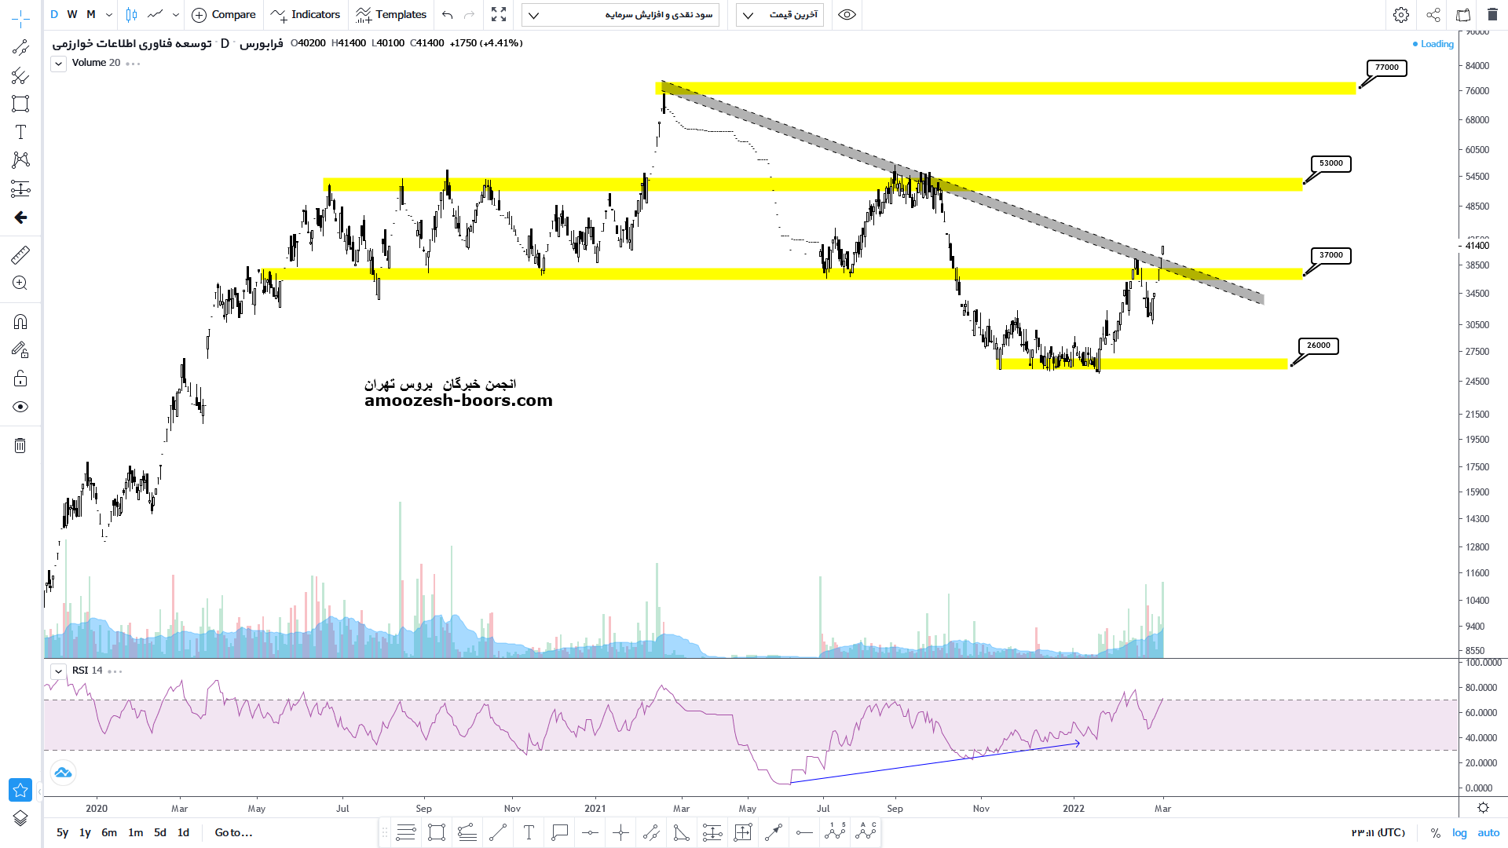1508x848 pixels.
Task: Click the fullscreen icon
Action: click(x=499, y=15)
